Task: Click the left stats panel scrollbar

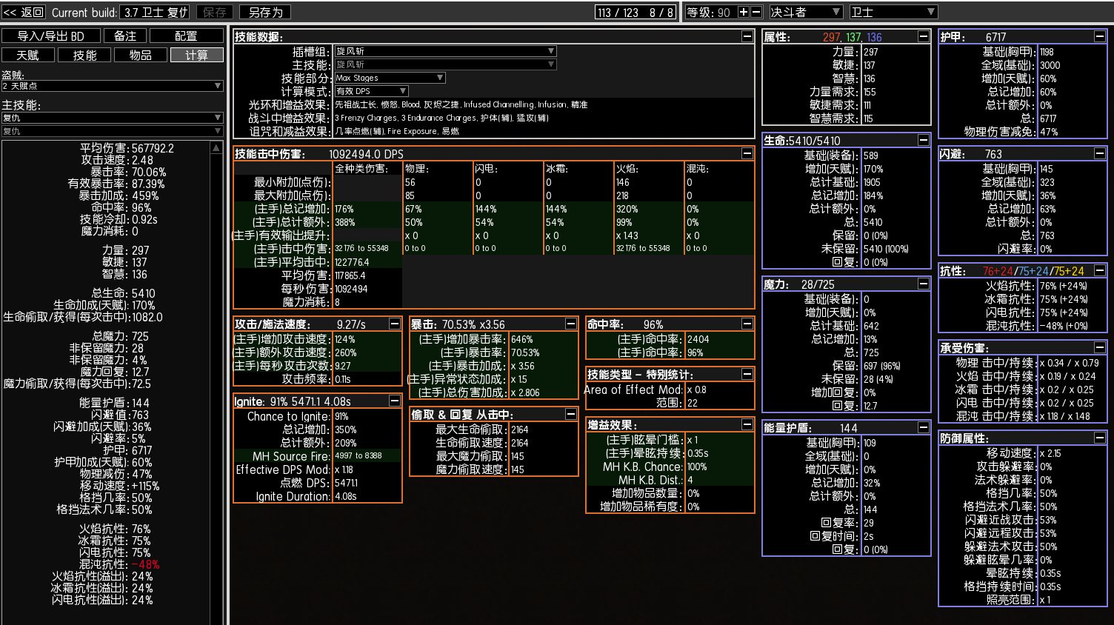Action: tap(216, 370)
